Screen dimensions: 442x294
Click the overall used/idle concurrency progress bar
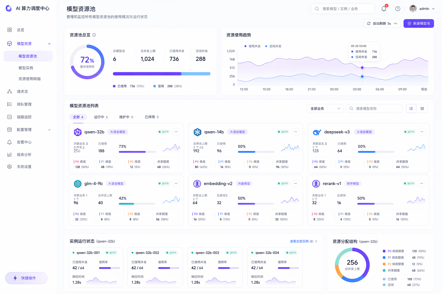161,74
